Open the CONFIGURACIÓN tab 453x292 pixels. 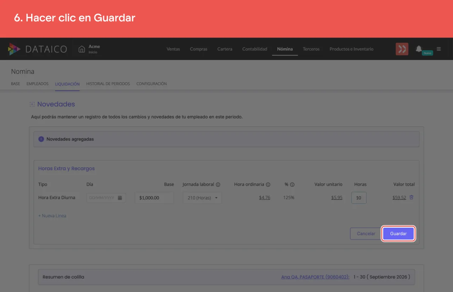click(151, 84)
